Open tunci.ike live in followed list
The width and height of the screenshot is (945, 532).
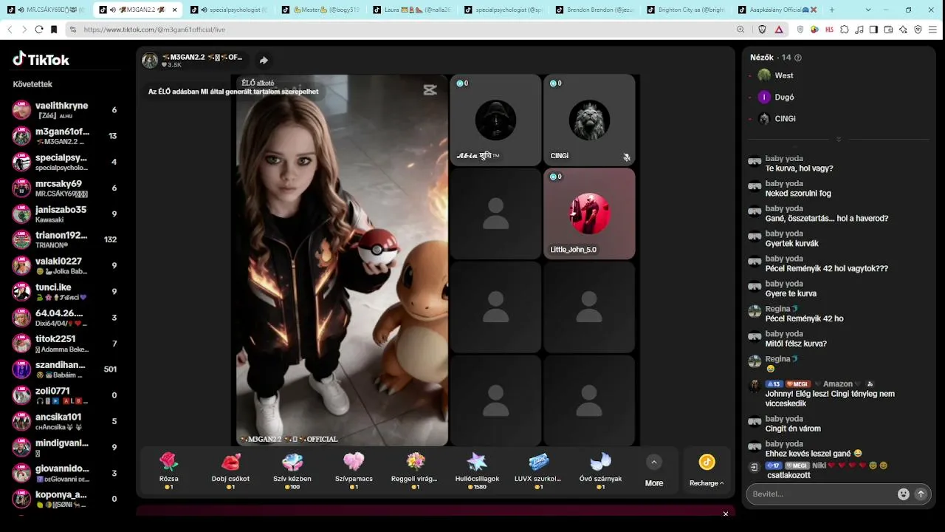(x=66, y=291)
